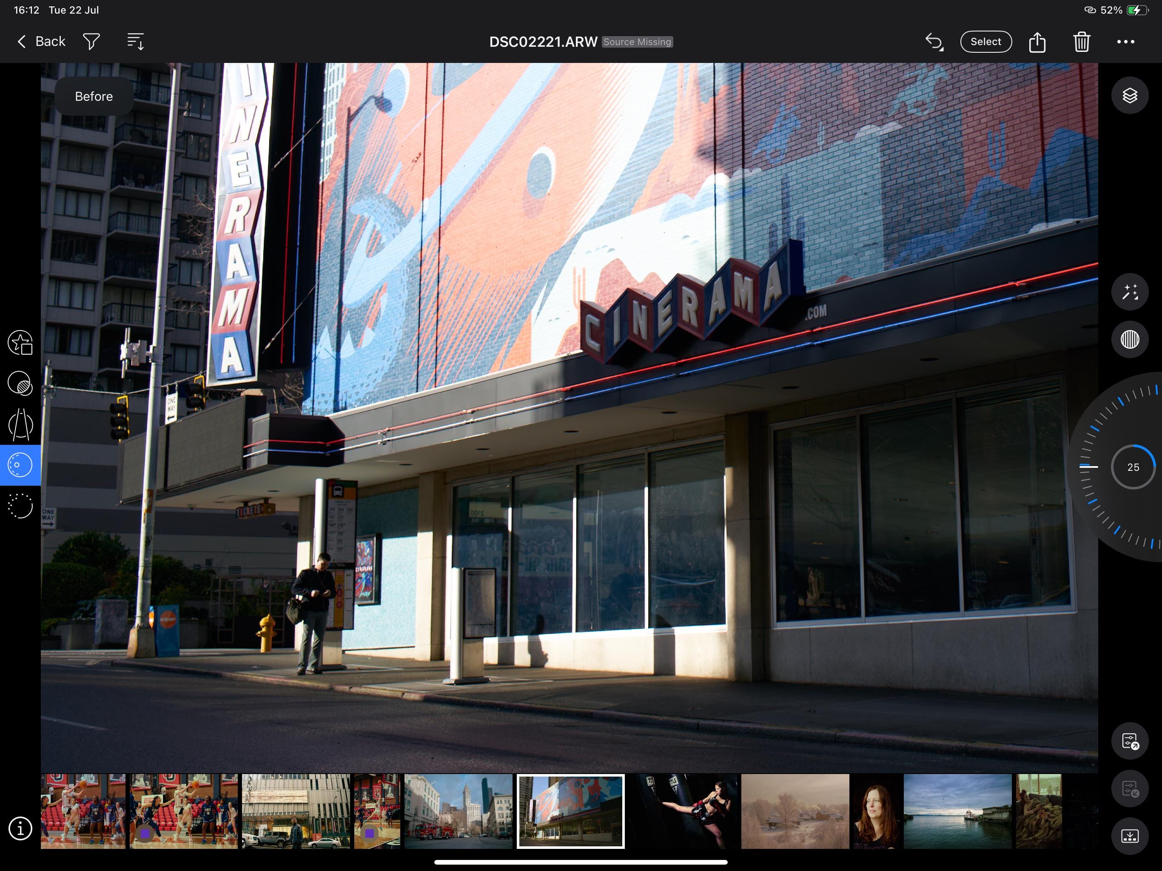Open the filter funnel icon
Viewport: 1162px width, 871px height.
91,42
